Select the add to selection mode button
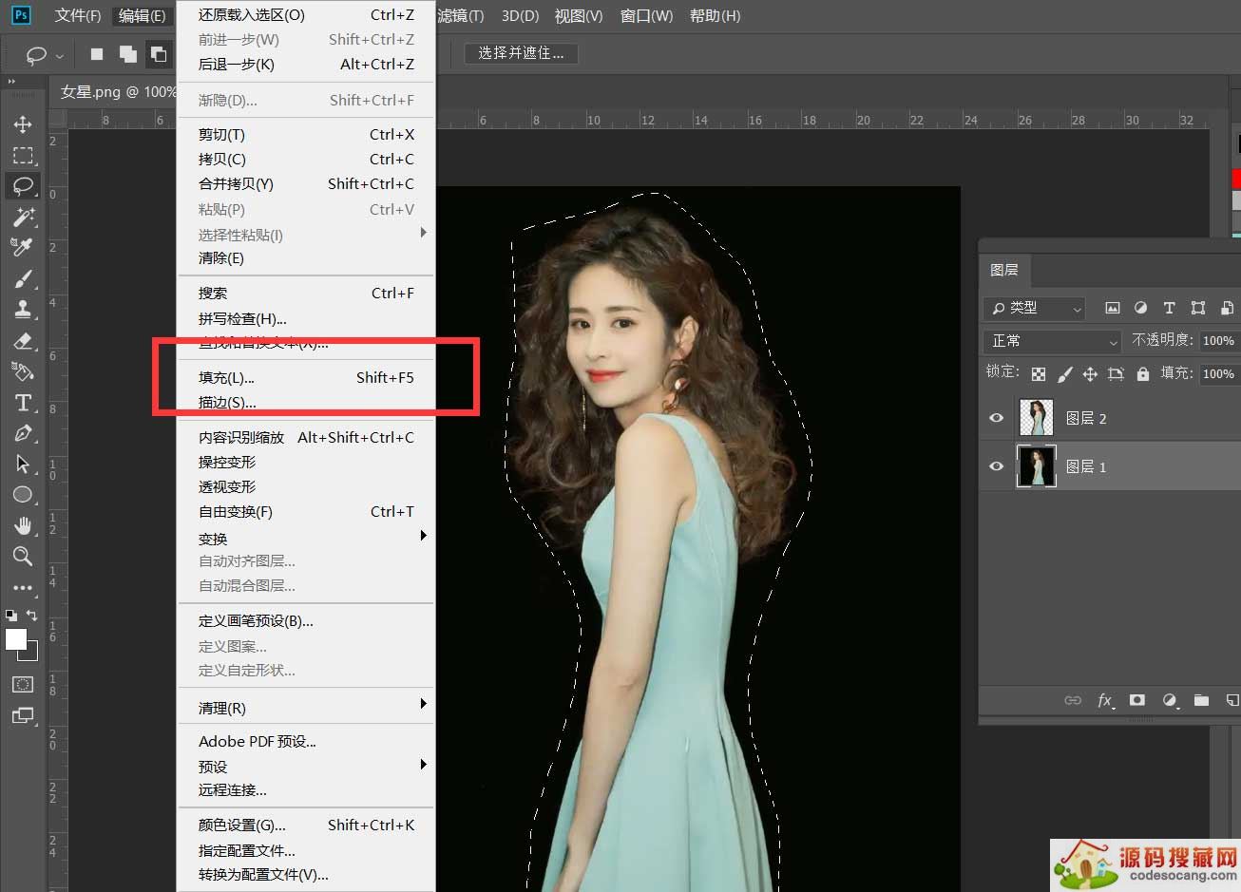This screenshot has height=892, width=1241. tap(127, 54)
